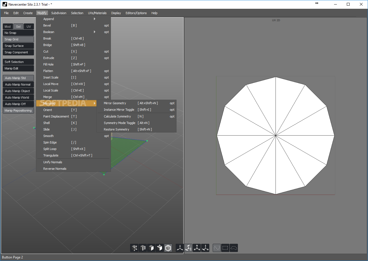Click the Silo application icon in title bar
Screen dimensions: 368x261
[5, 4]
